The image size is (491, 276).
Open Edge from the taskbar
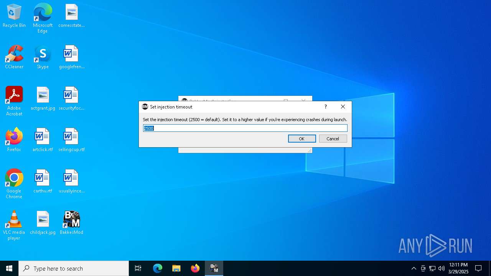click(x=158, y=268)
